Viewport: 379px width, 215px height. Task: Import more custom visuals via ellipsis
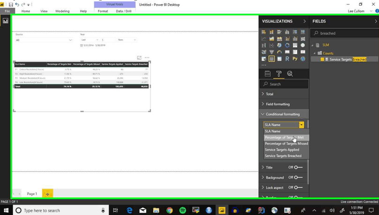point(264,65)
